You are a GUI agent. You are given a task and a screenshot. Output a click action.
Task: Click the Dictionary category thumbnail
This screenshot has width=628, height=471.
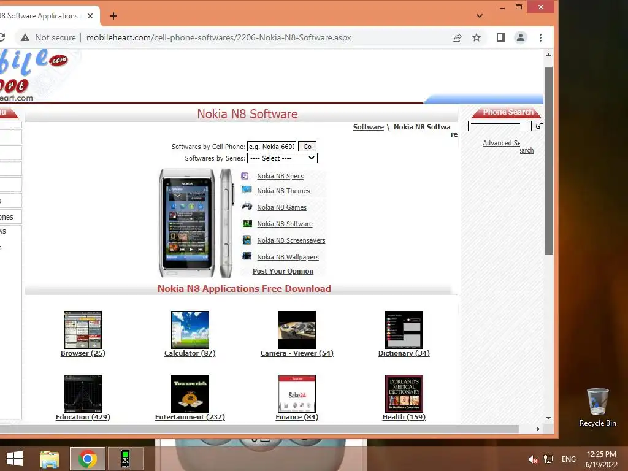(404, 329)
